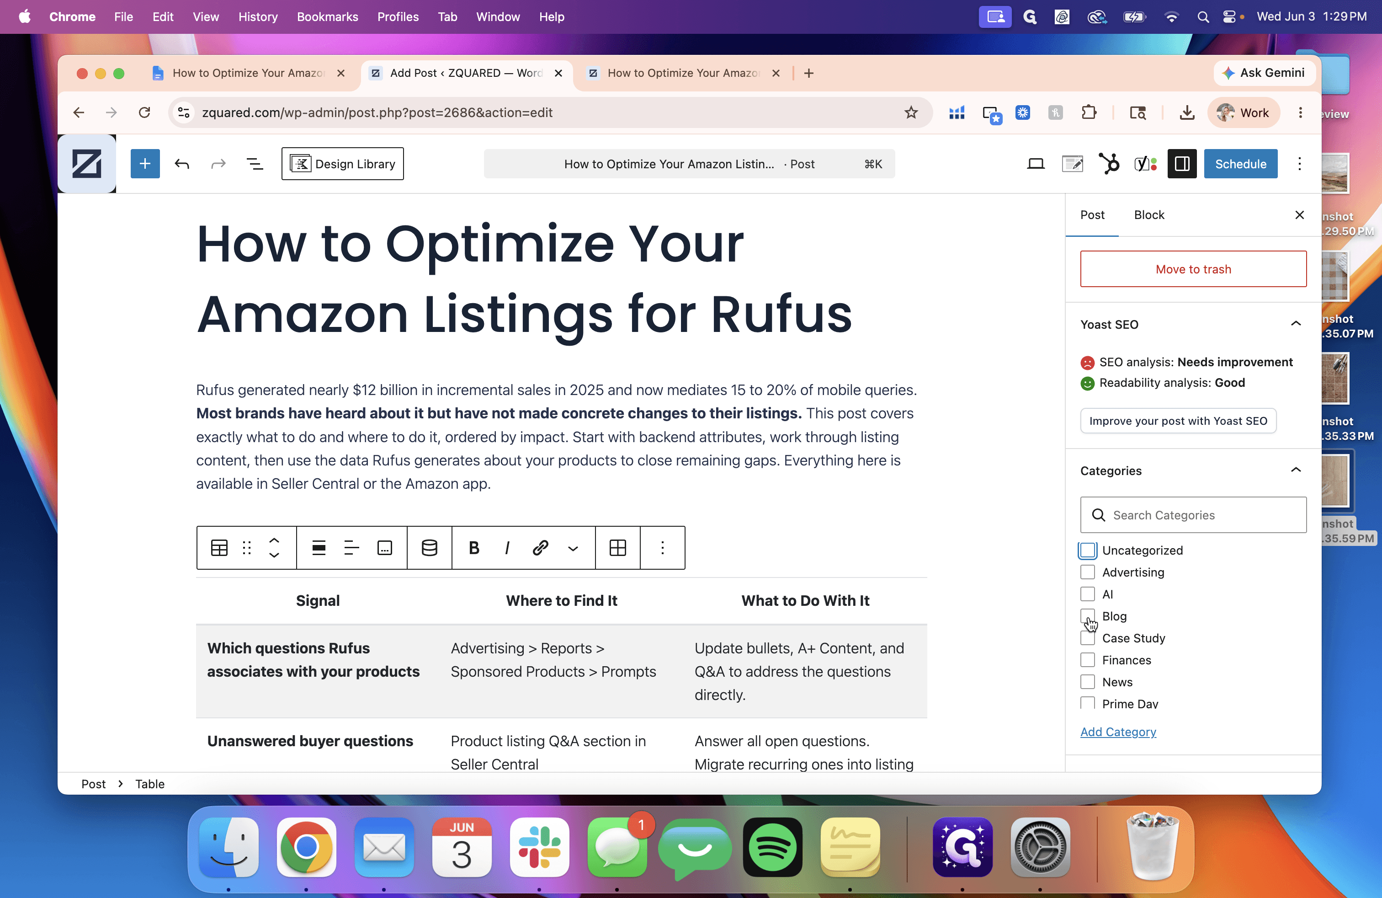Toggle bold formatting in table toolbar
Screen dimensions: 1382x898
tap(474, 548)
